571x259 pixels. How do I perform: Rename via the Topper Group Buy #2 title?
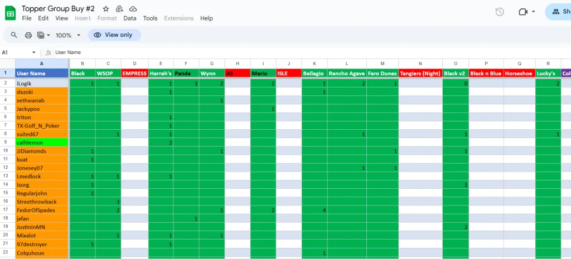58,9
